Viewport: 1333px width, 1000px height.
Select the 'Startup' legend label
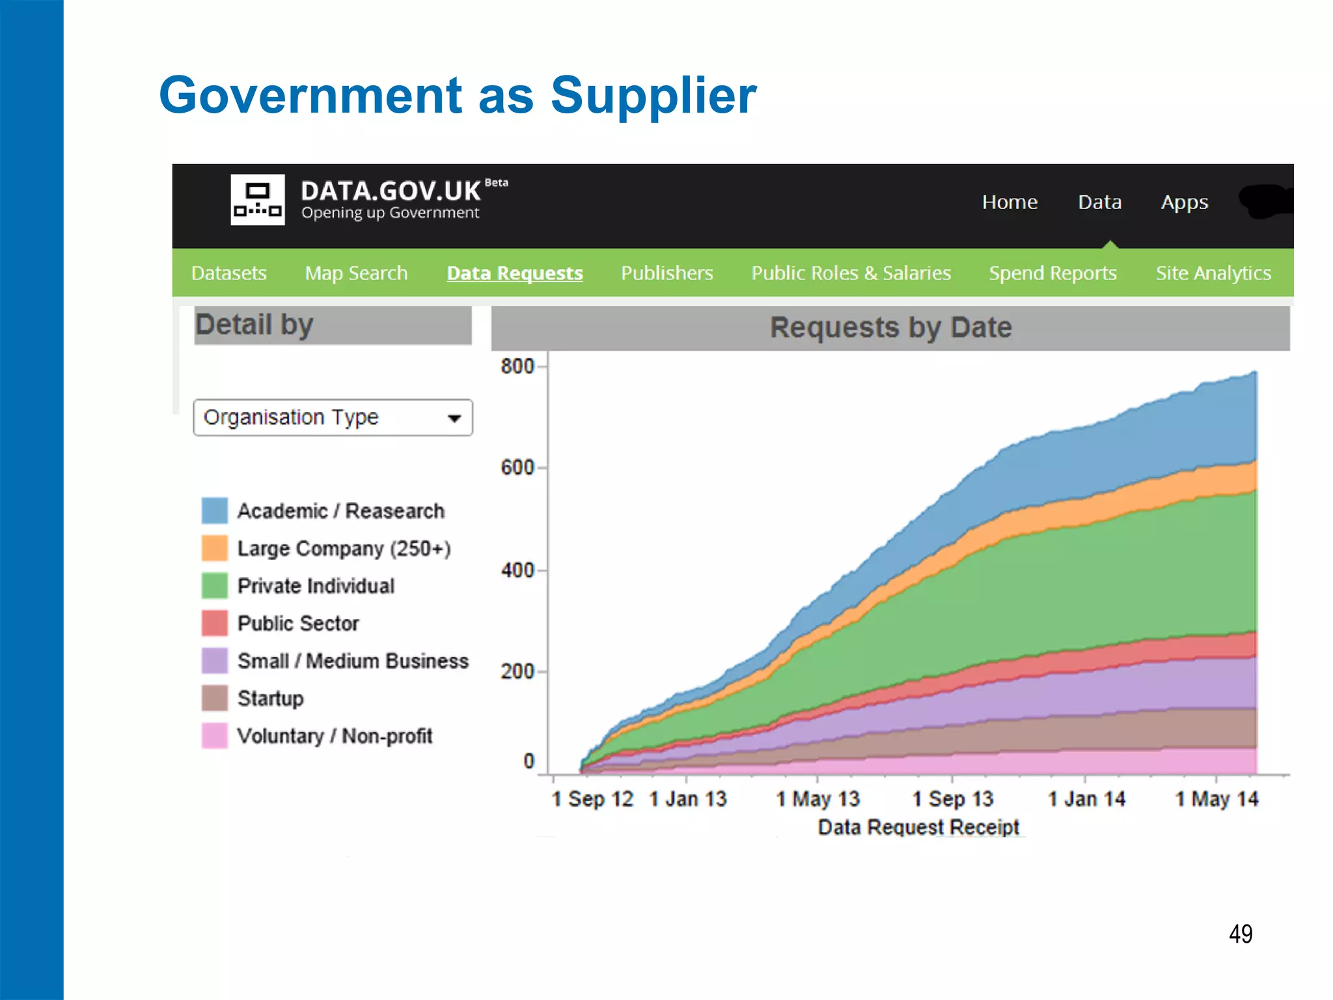click(x=270, y=699)
